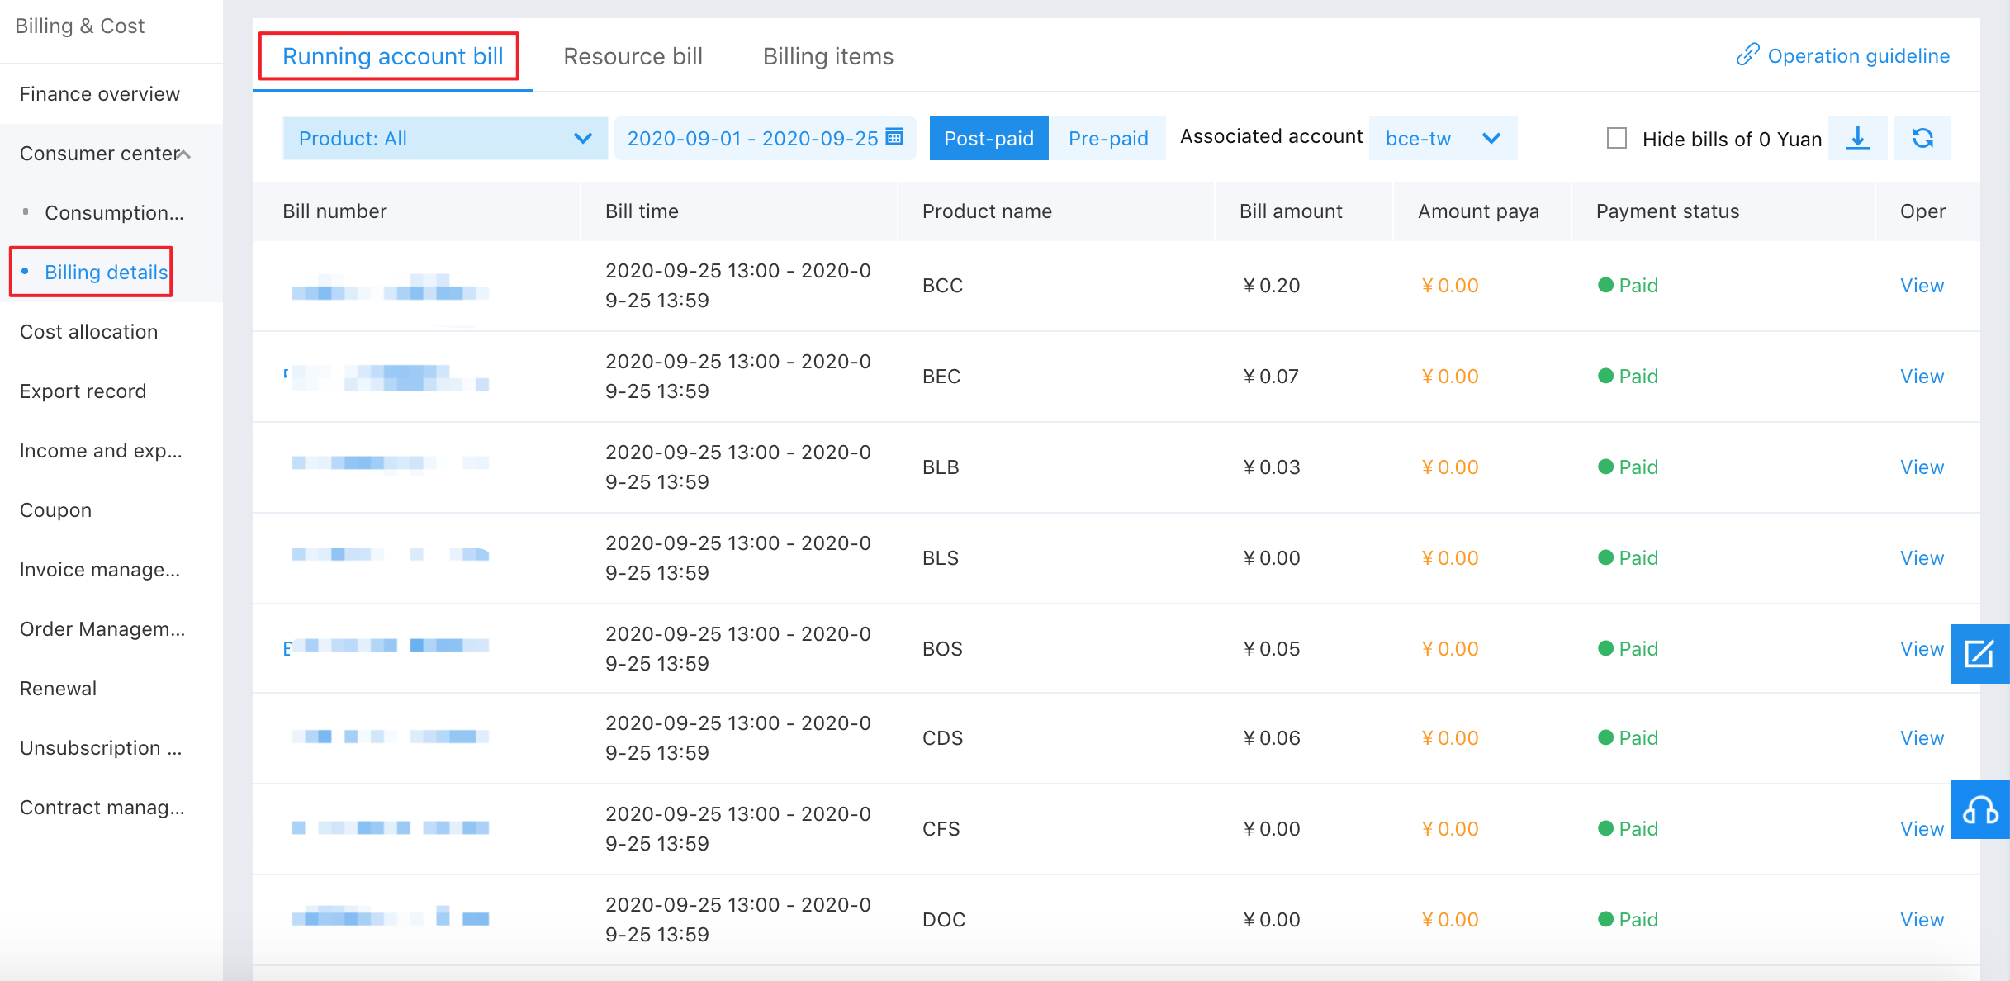Viewport: 2010px width, 981px height.
Task: Switch to Billing items tab
Action: (x=827, y=56)
